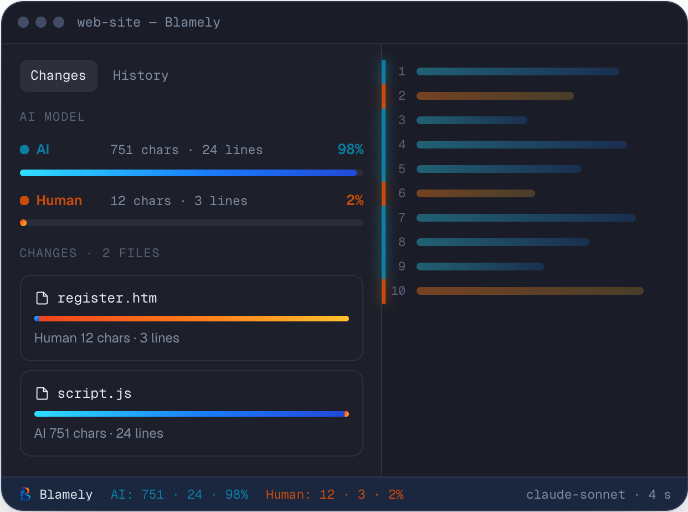The width and height of the screenshot is (688, 512).
Task: Click the second window control dot
Action: tap(41, 22)
